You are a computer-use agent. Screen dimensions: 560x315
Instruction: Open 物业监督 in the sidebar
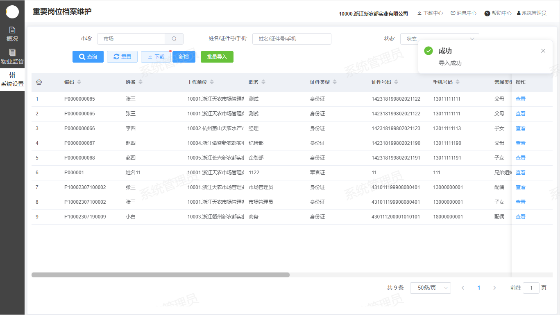(x=12, y=57)
